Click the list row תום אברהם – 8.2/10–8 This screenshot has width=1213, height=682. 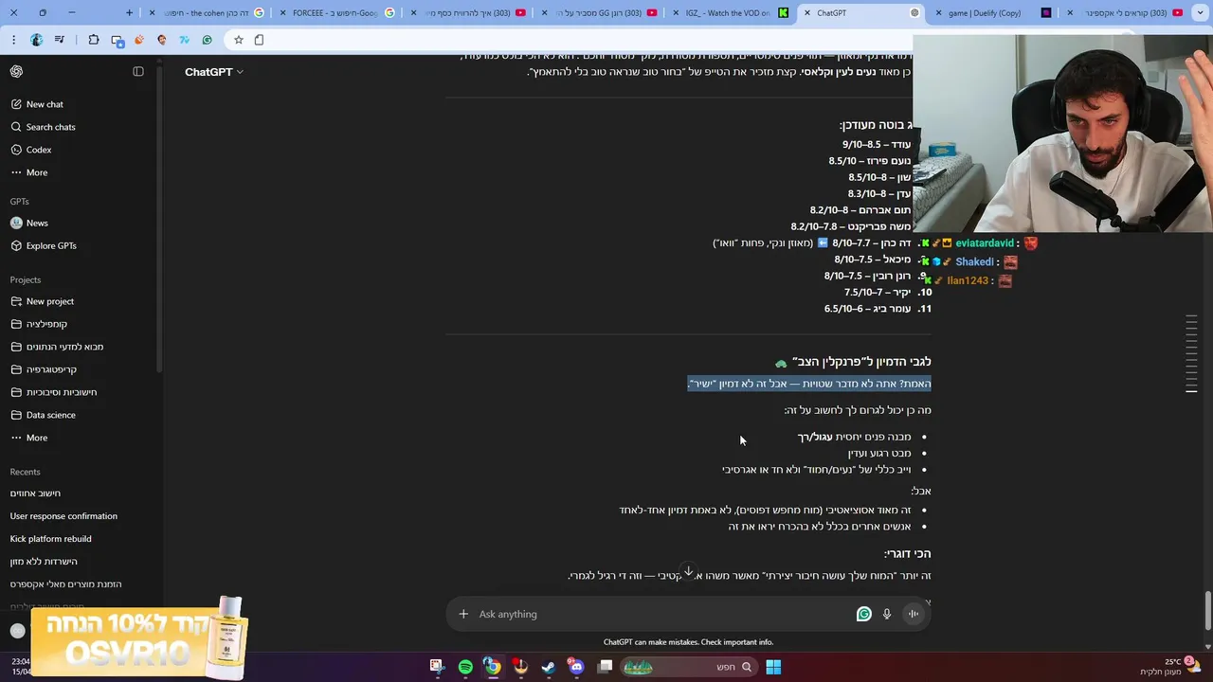860,210
